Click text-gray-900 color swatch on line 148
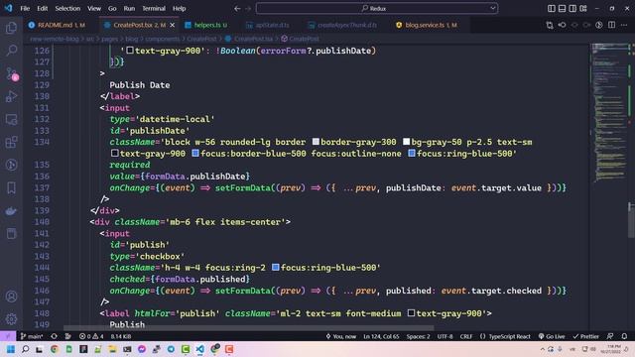635x357 pixels. click(x=411, y=313)
